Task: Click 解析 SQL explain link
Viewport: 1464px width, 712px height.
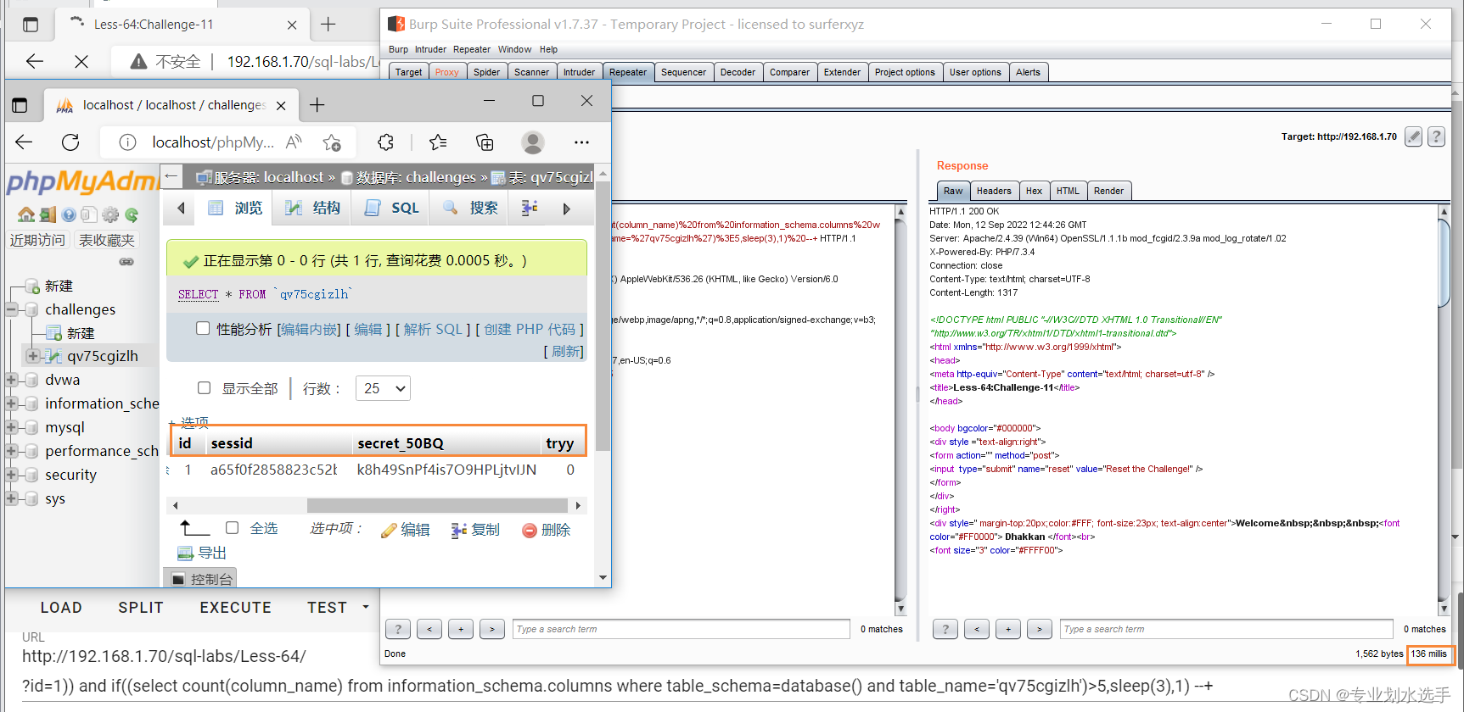Action: pos(433,329)
